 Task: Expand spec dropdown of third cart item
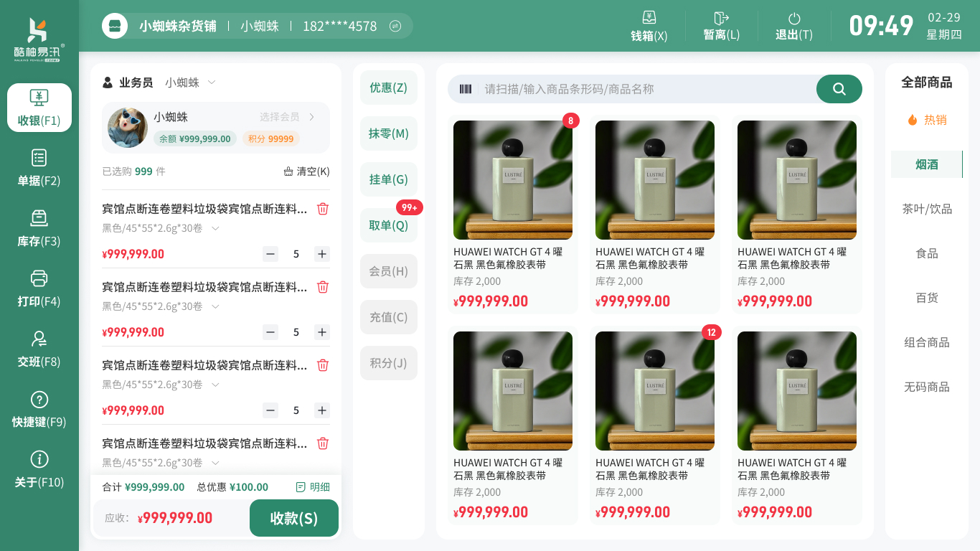[215, 385]
